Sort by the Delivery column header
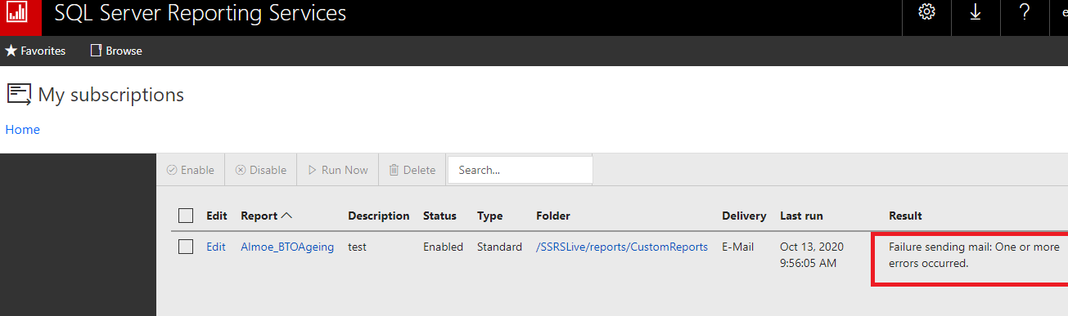Viewport: 1068px width, 316px height. coord(744,216)
